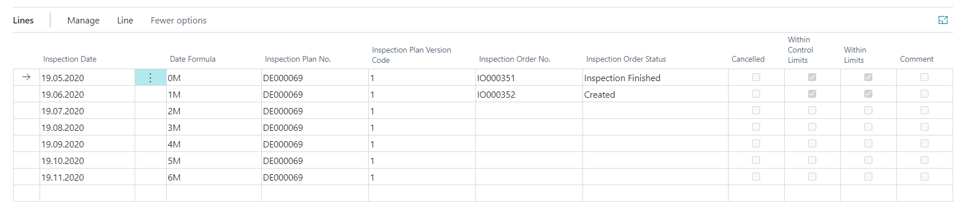Click Fewer options

click(x=179, y=21)
